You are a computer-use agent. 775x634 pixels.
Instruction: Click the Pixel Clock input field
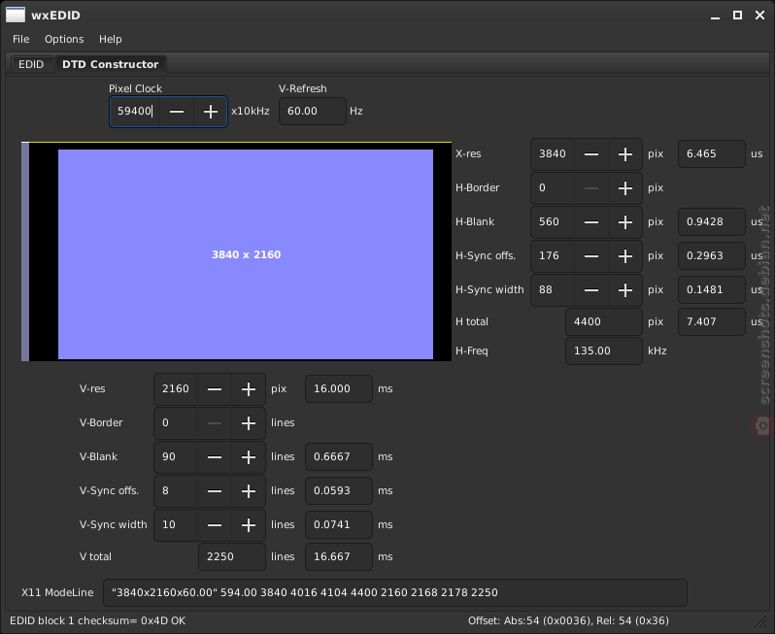(x=135, y=112)
